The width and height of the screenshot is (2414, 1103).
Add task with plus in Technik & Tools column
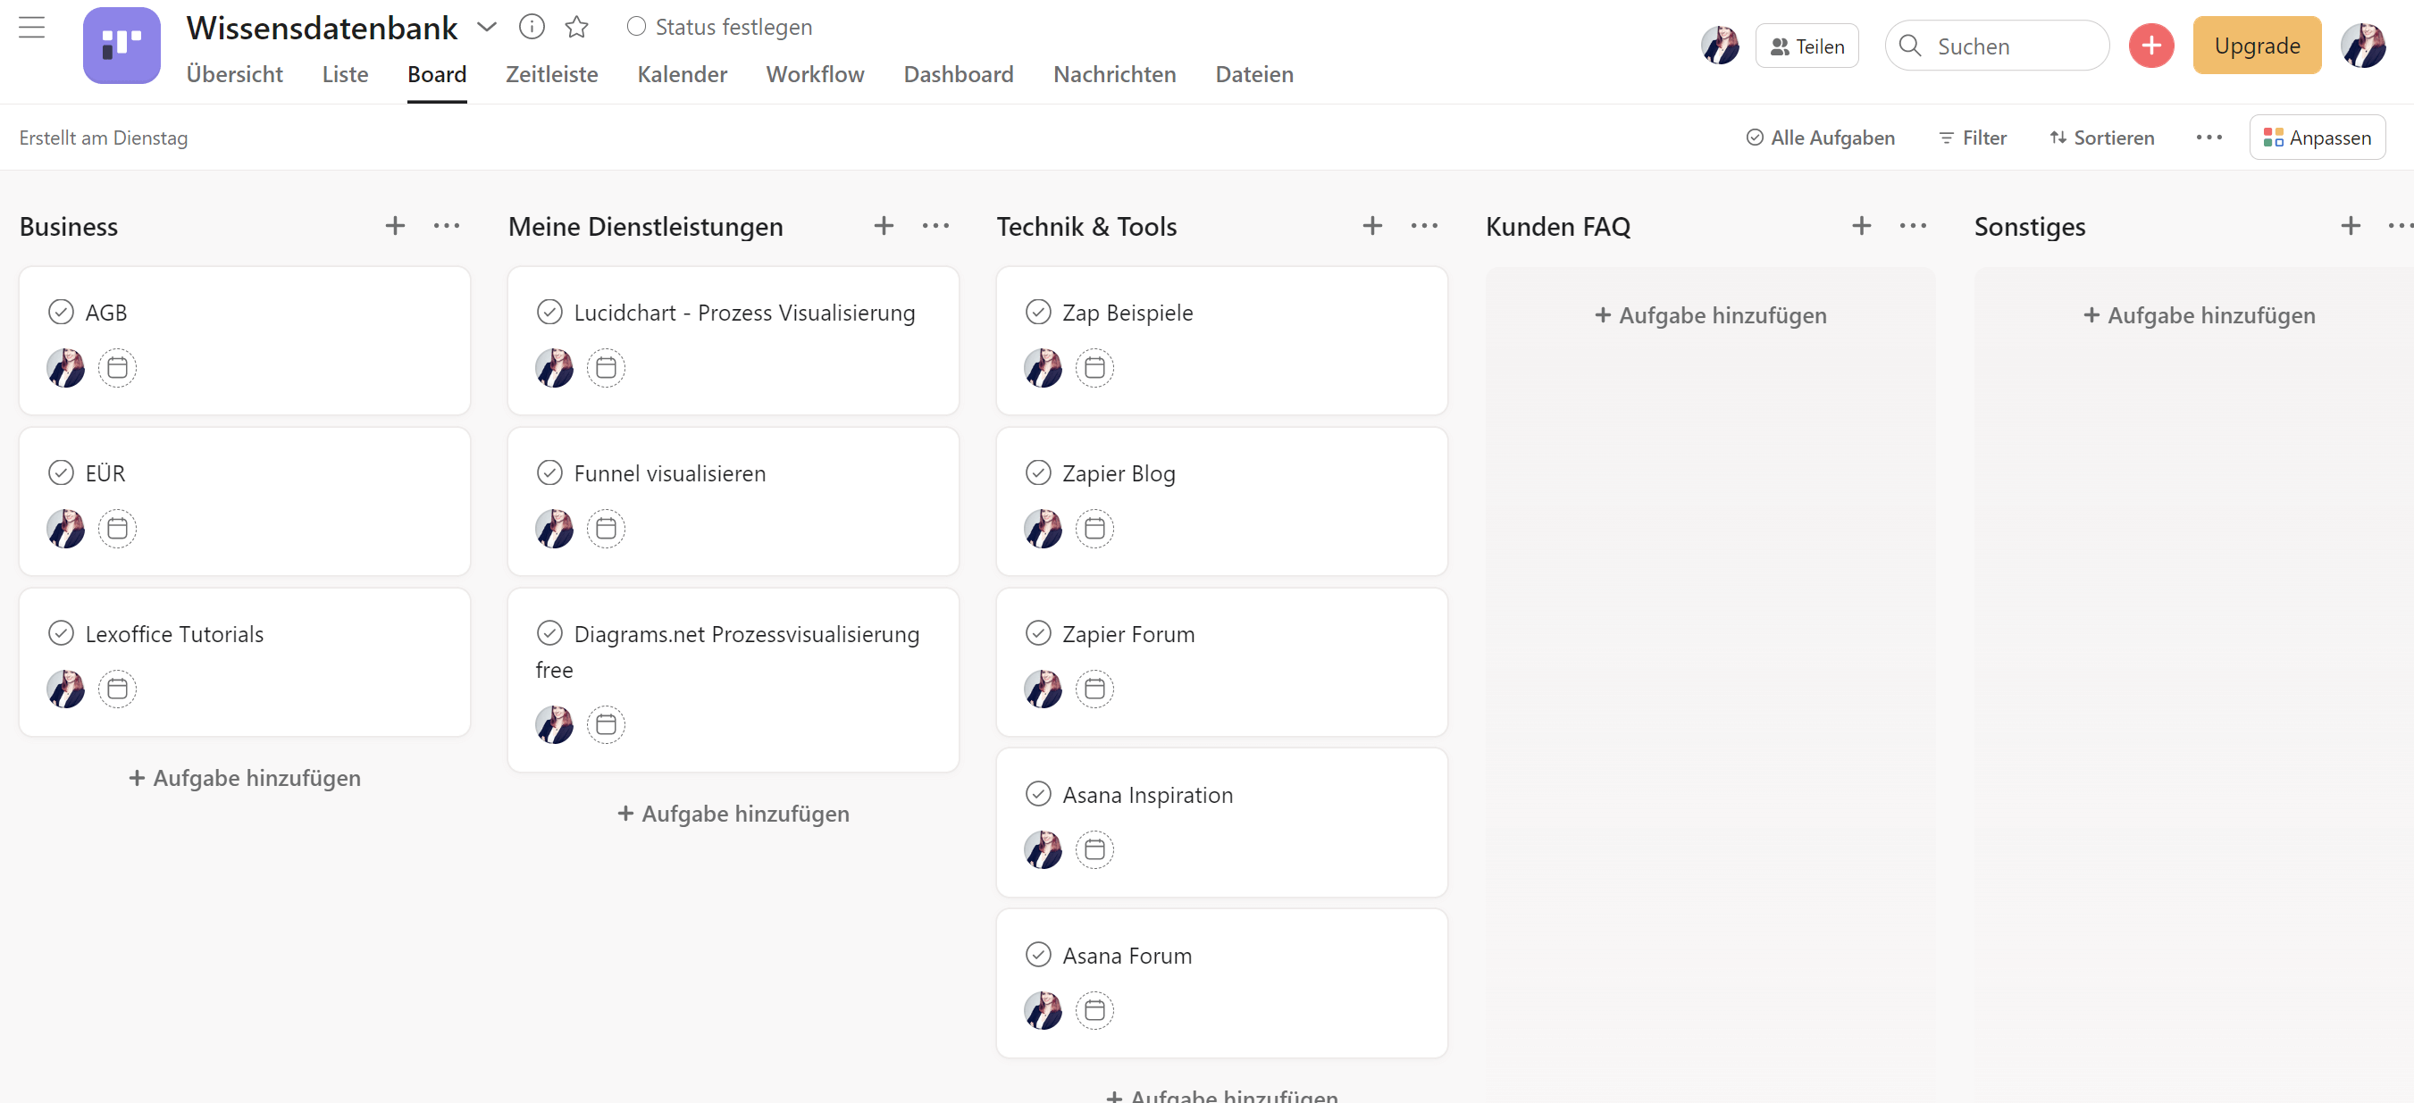(1372, 226)
